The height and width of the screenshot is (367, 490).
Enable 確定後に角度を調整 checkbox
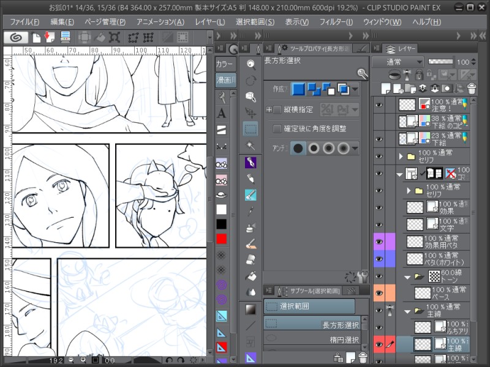[x=277, y=128]
